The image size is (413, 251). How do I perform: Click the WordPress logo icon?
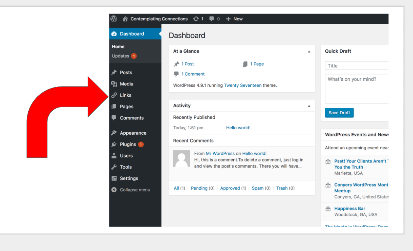click(x=114, y=19)
